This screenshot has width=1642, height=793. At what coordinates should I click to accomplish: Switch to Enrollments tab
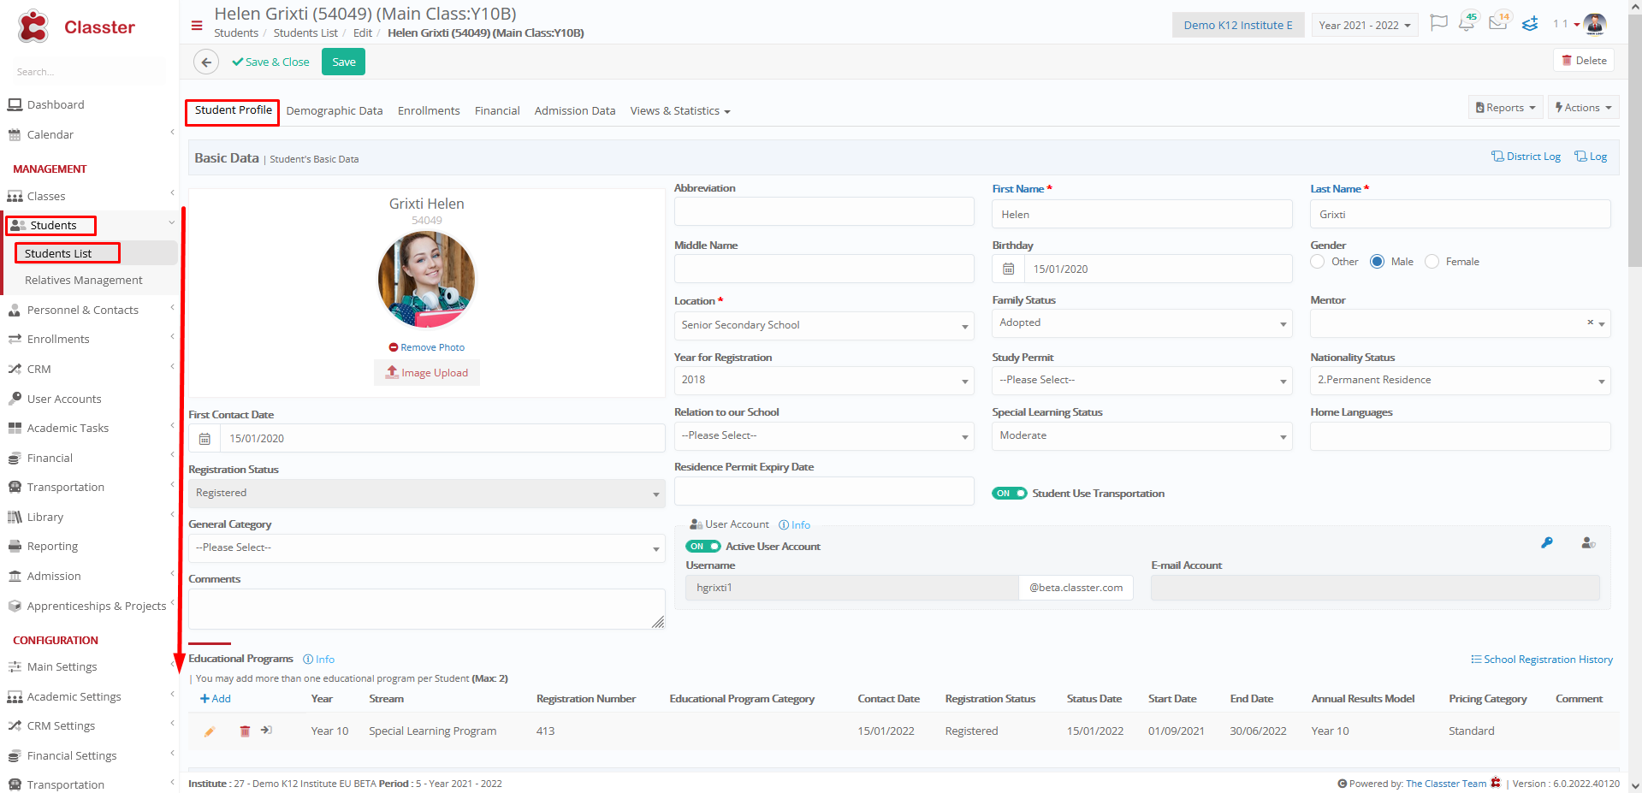[429, 111]
